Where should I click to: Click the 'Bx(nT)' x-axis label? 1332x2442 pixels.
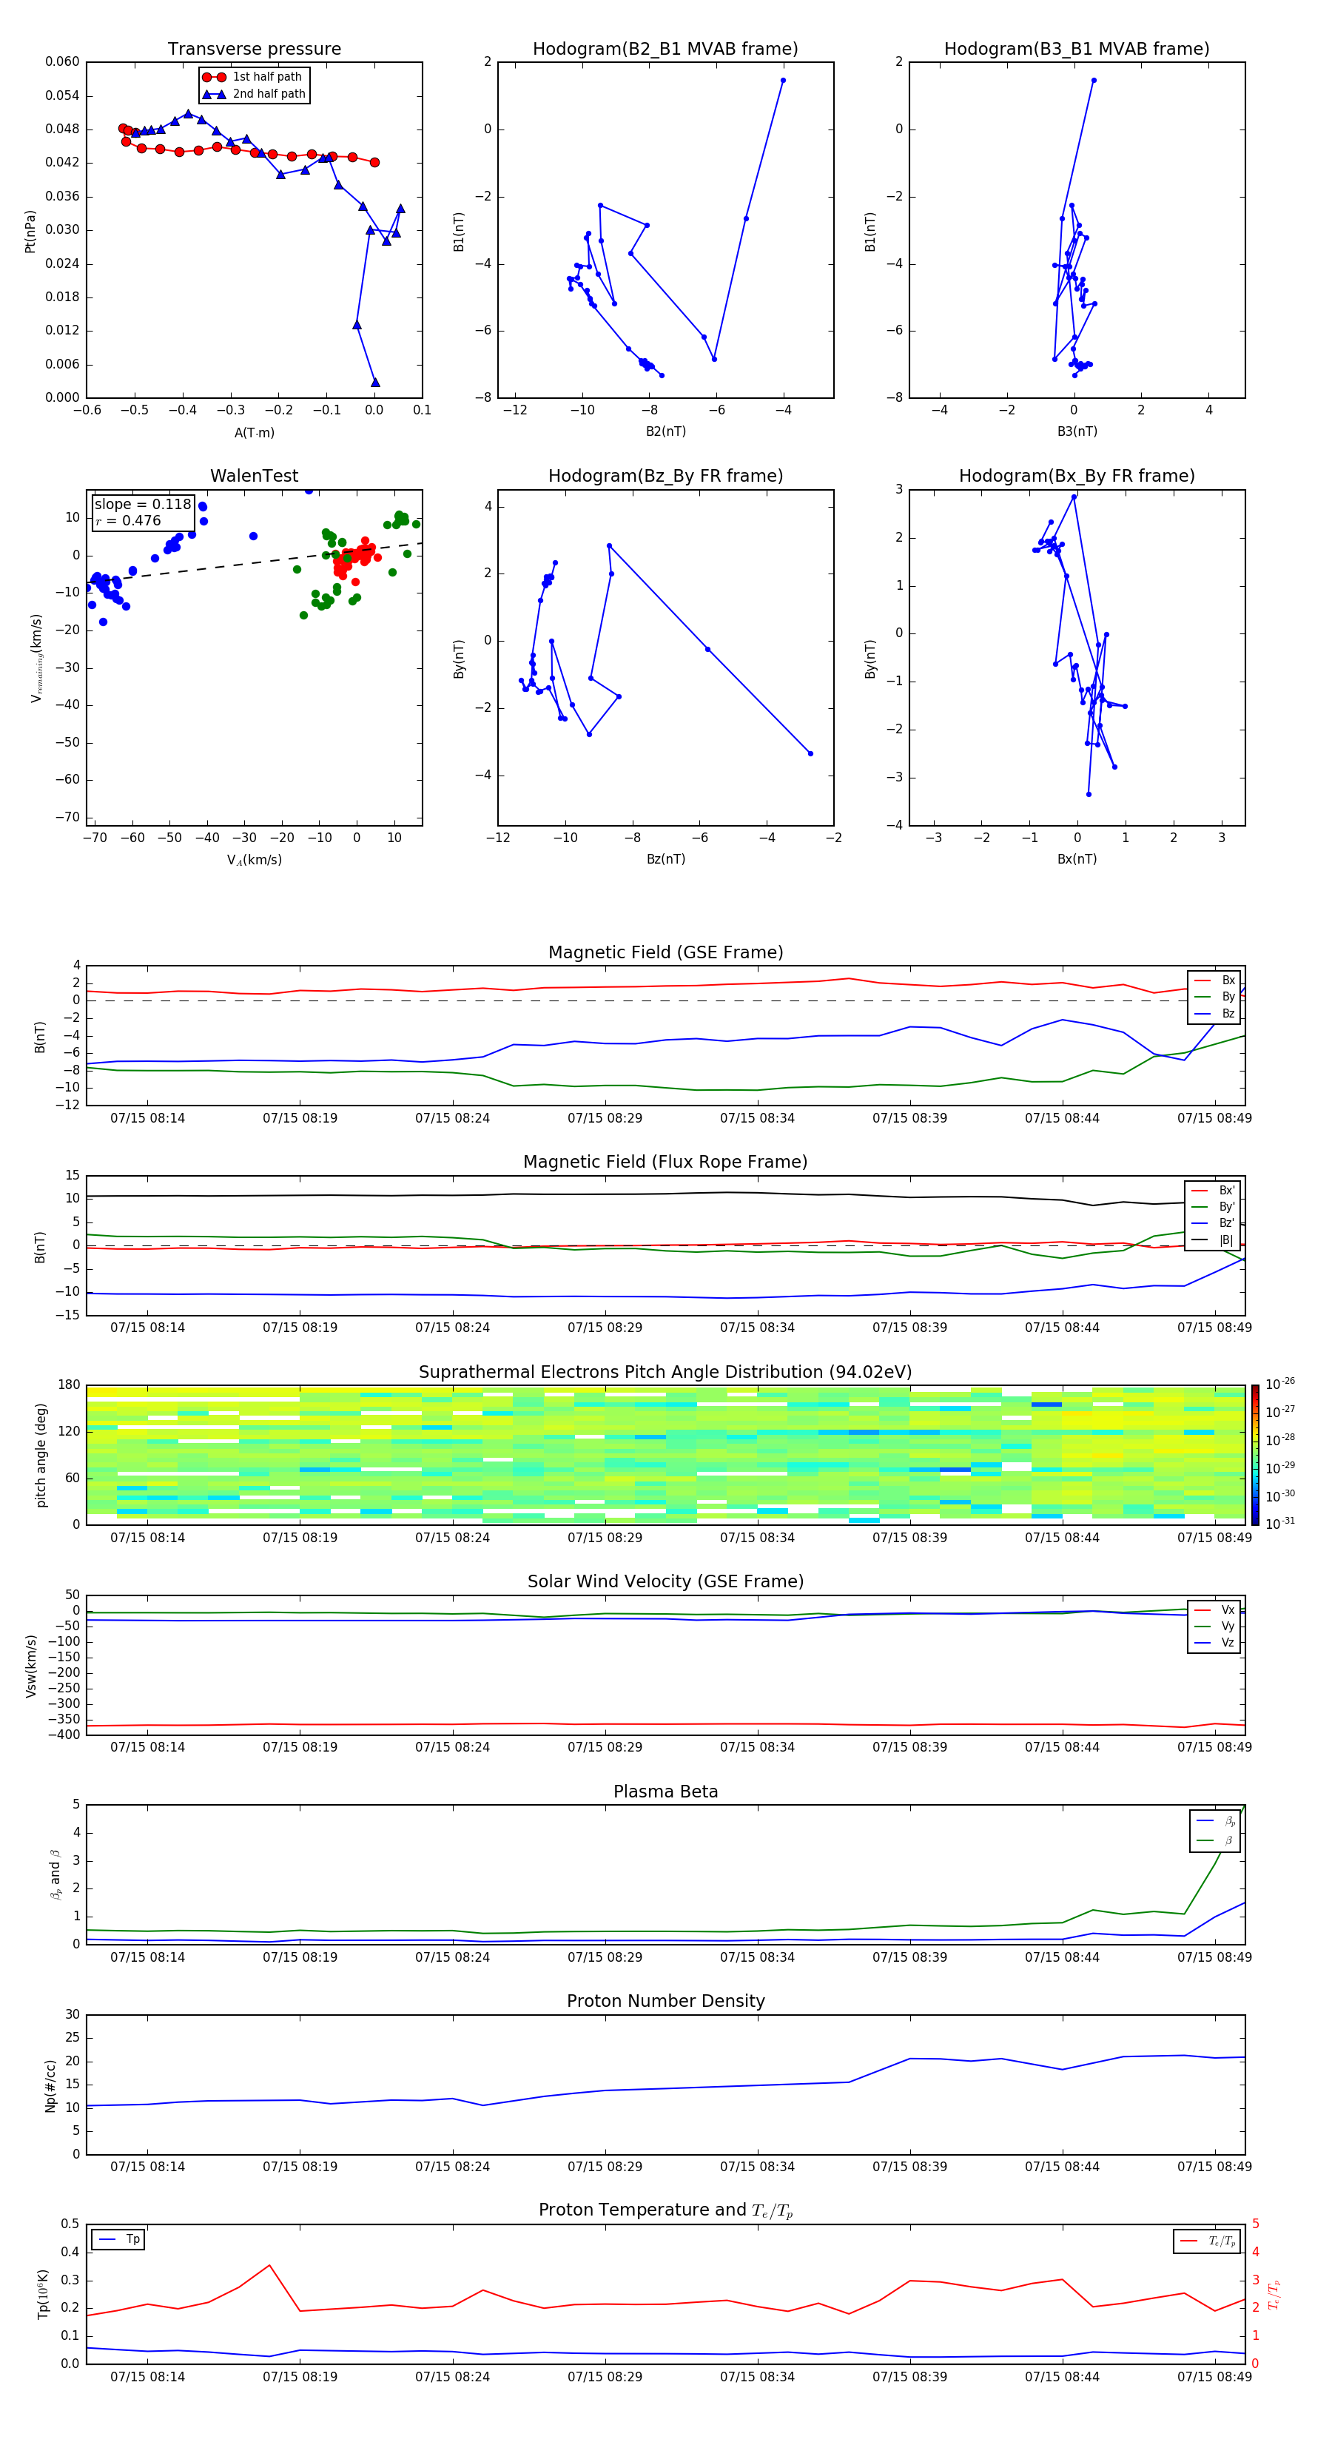1077,859
